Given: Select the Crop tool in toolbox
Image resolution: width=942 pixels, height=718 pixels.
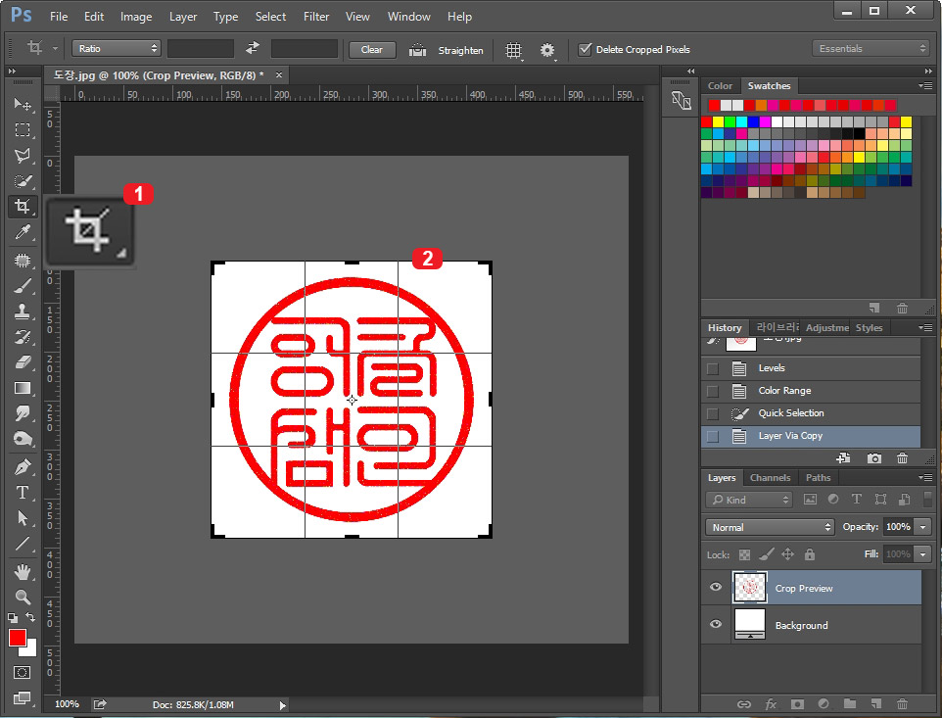Looking at the screenshot, I should (23, 206).
